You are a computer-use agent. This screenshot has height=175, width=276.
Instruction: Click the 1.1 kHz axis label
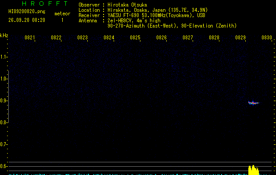pos(4,57)
